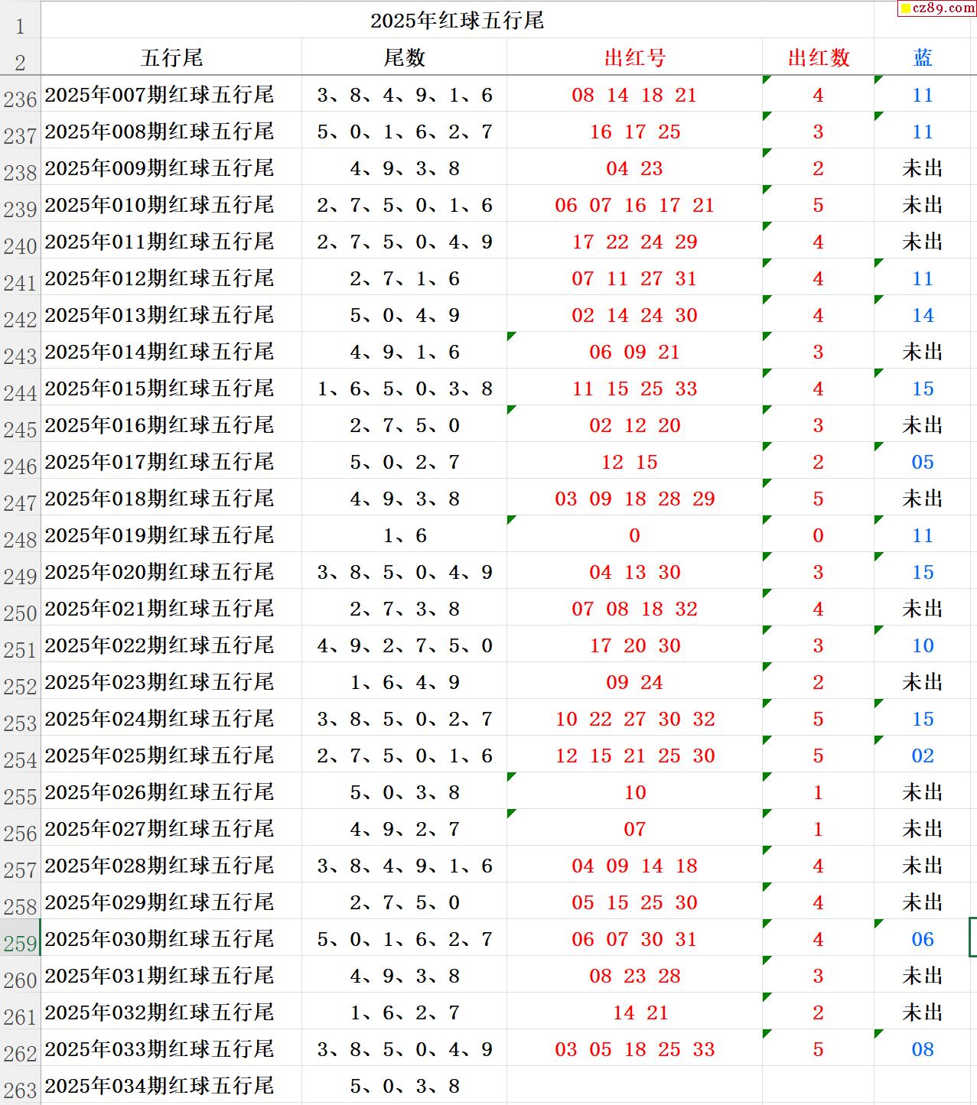Select the title cell 2025年红球五行尾
The image size is (977, 1105).
[457, 20]
